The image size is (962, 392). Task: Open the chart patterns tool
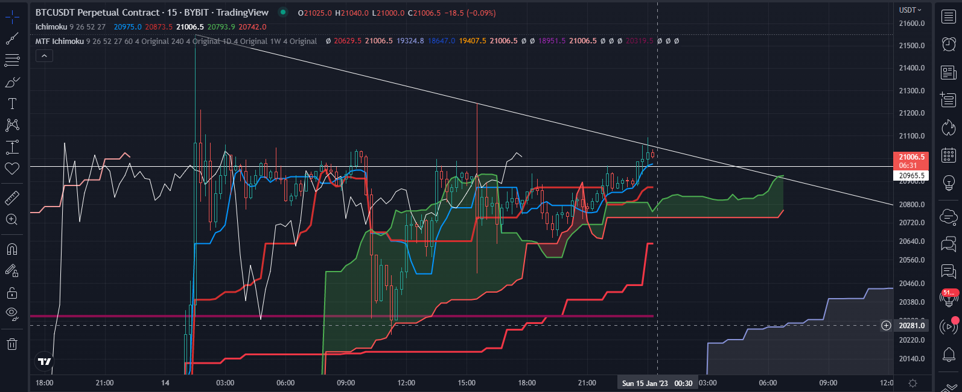coord(12,125)
